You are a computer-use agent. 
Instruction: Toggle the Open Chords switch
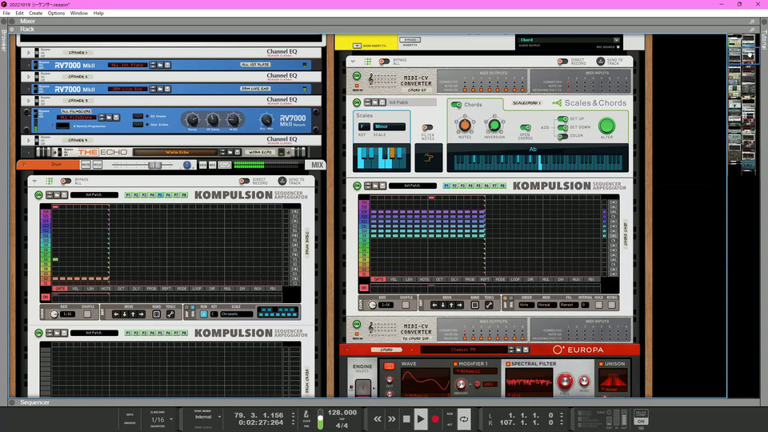tap(525, 127)
